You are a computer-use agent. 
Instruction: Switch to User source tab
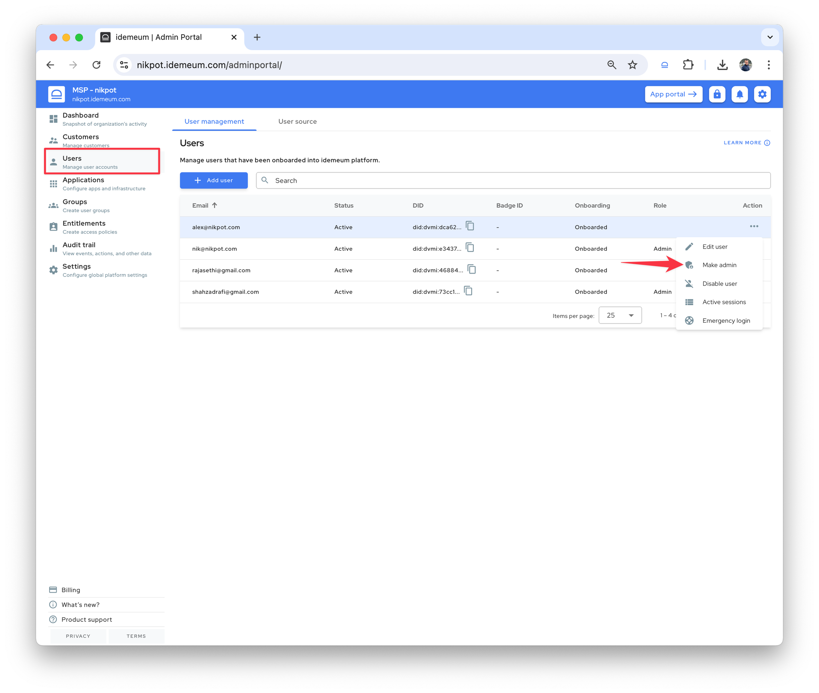click(297, 121)
